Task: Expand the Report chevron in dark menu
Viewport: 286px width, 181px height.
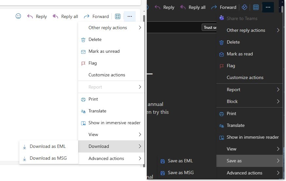Action: (278, 90)
